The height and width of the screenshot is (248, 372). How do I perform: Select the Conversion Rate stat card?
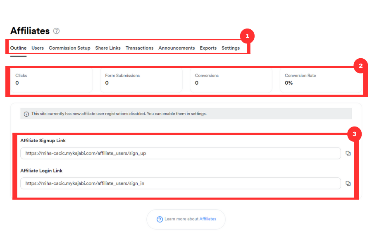321,81
